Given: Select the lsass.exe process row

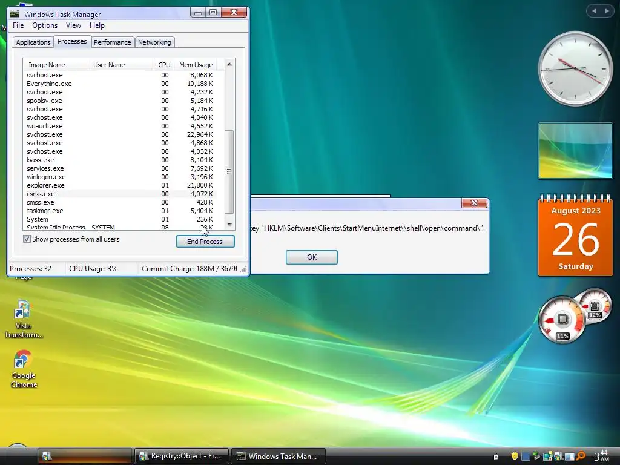Looking at the screenshot, I should pyautogui.click(x=124, y=160).
